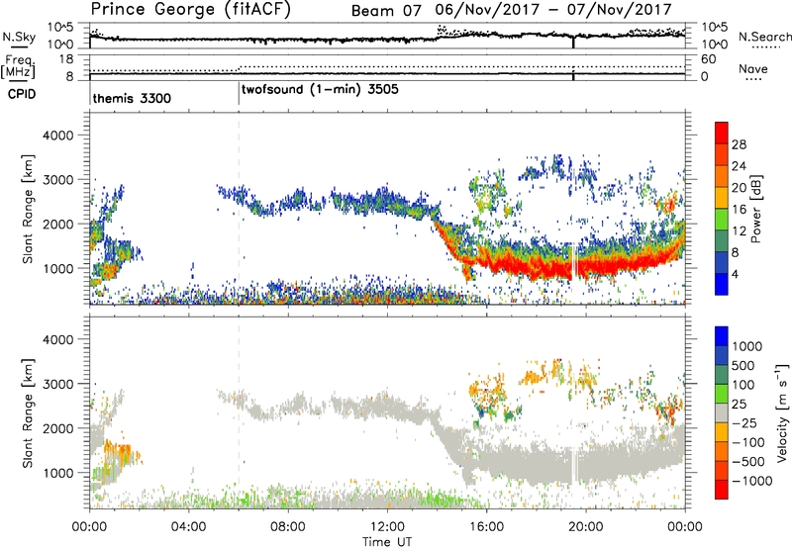Screen dimensions: 792x548
Task: Click the '-500' tick on the Velocity scale
Action: pos(747,461)
